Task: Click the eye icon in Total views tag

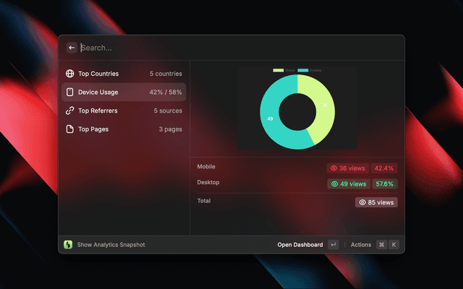Action: (x=362, y=203)
